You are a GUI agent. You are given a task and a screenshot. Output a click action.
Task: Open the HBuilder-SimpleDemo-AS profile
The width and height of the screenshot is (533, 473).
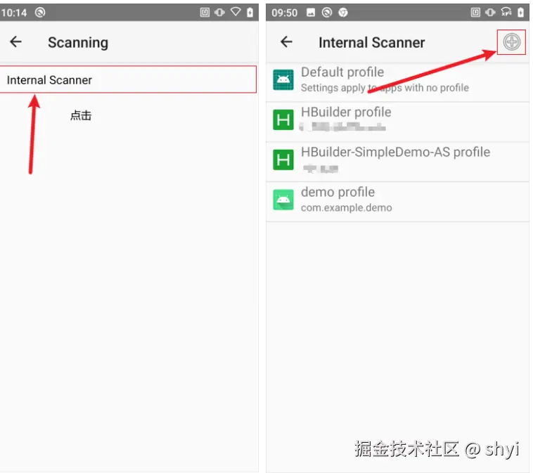click(397, 162)
